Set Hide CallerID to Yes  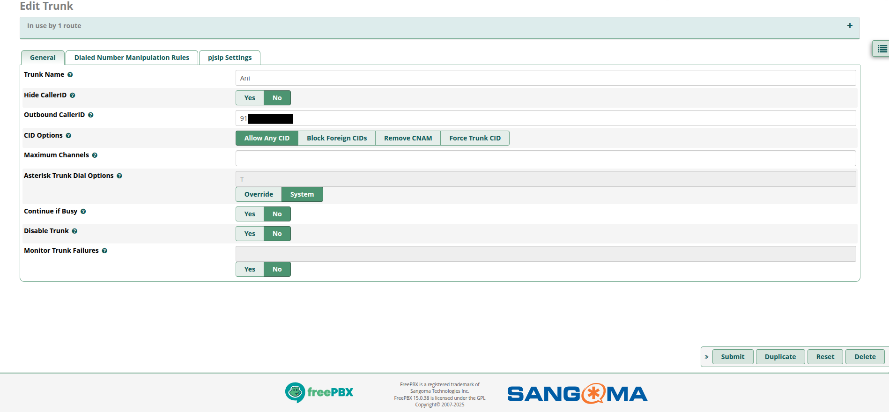tap(250, 98)
